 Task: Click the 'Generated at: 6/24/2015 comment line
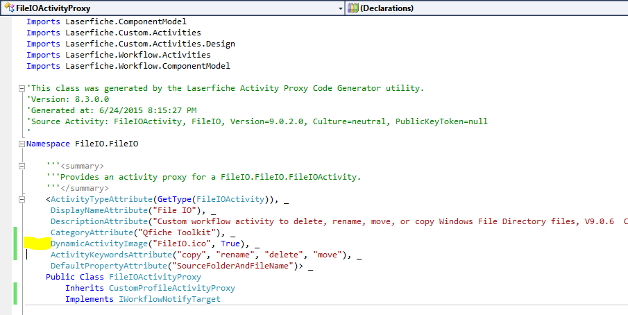(x=111, y=110)
